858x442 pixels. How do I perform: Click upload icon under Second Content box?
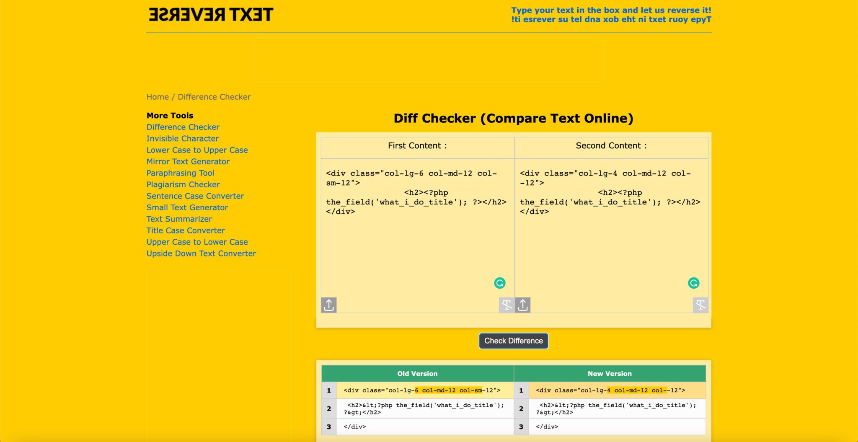(x=523, y=305)
